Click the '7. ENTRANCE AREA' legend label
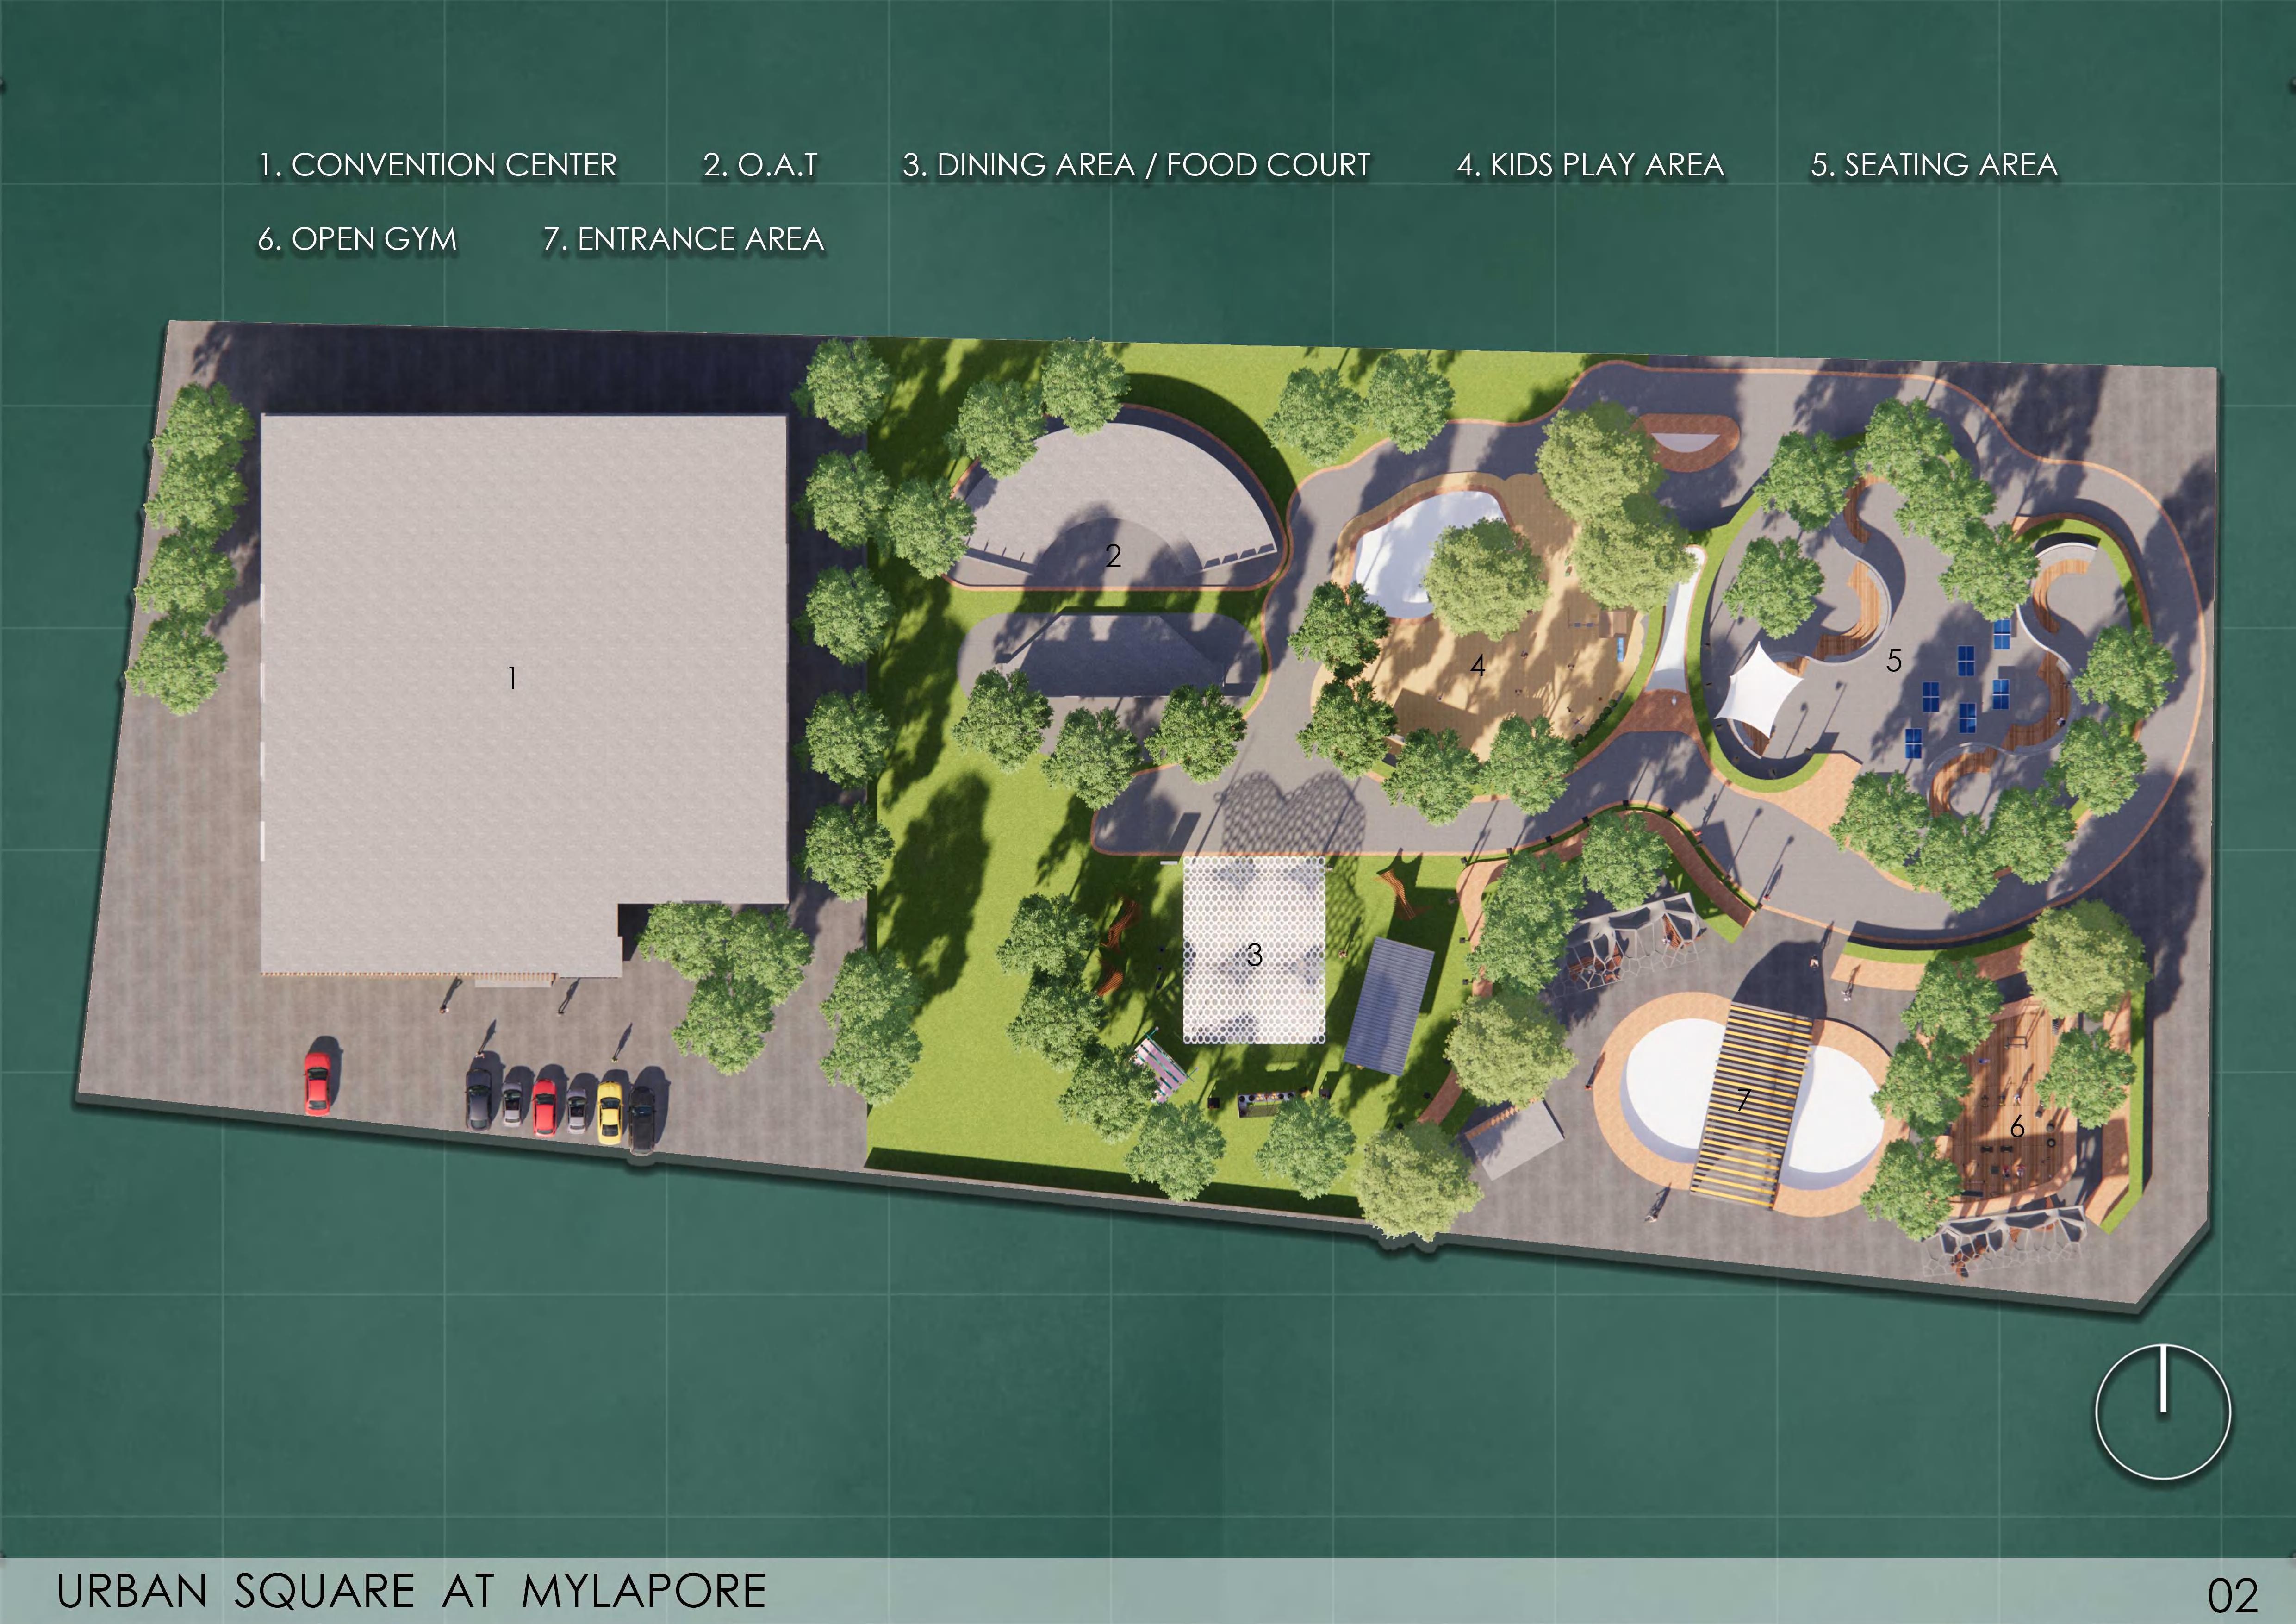 (683, 239)
